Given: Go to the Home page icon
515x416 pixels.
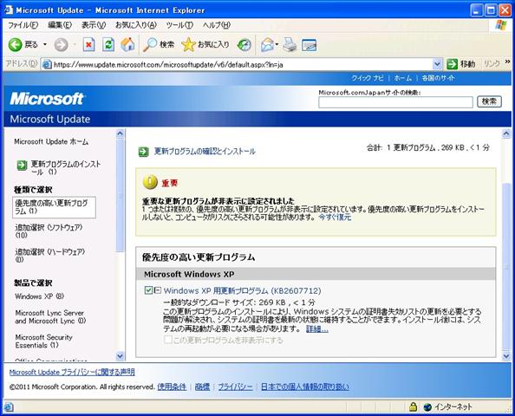Looking at the screenshot, I should coord(127,45).
